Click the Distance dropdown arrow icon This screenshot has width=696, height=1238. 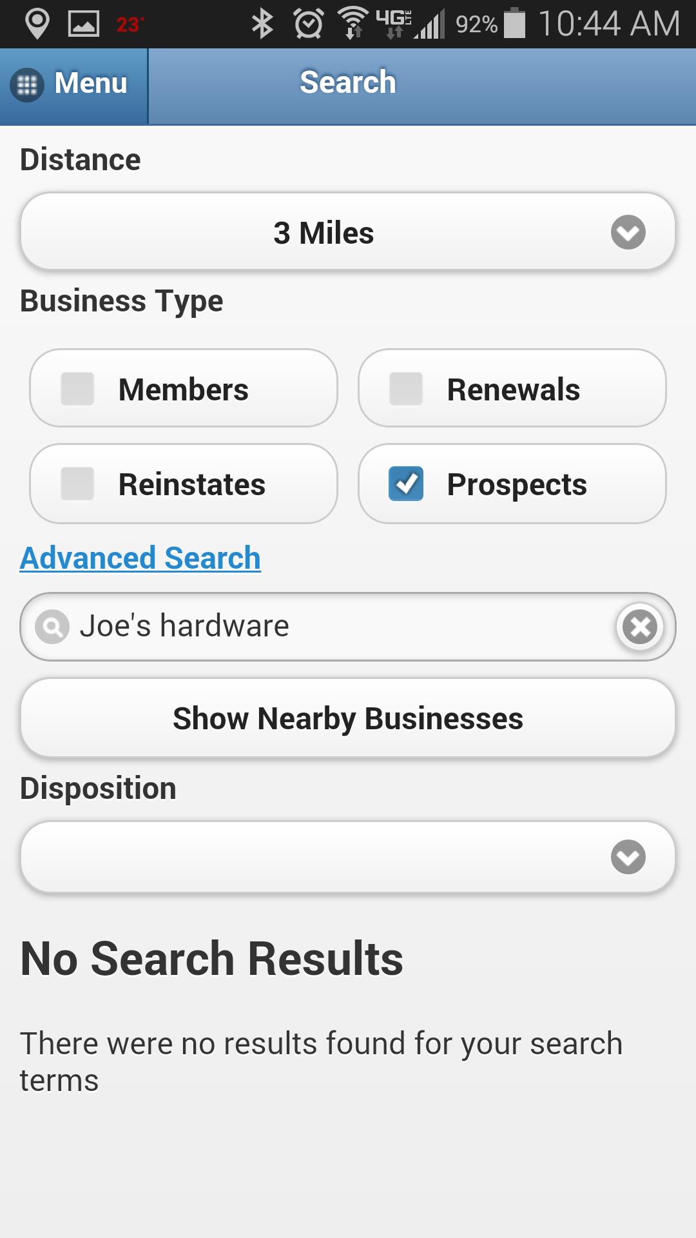click(628, 232)
